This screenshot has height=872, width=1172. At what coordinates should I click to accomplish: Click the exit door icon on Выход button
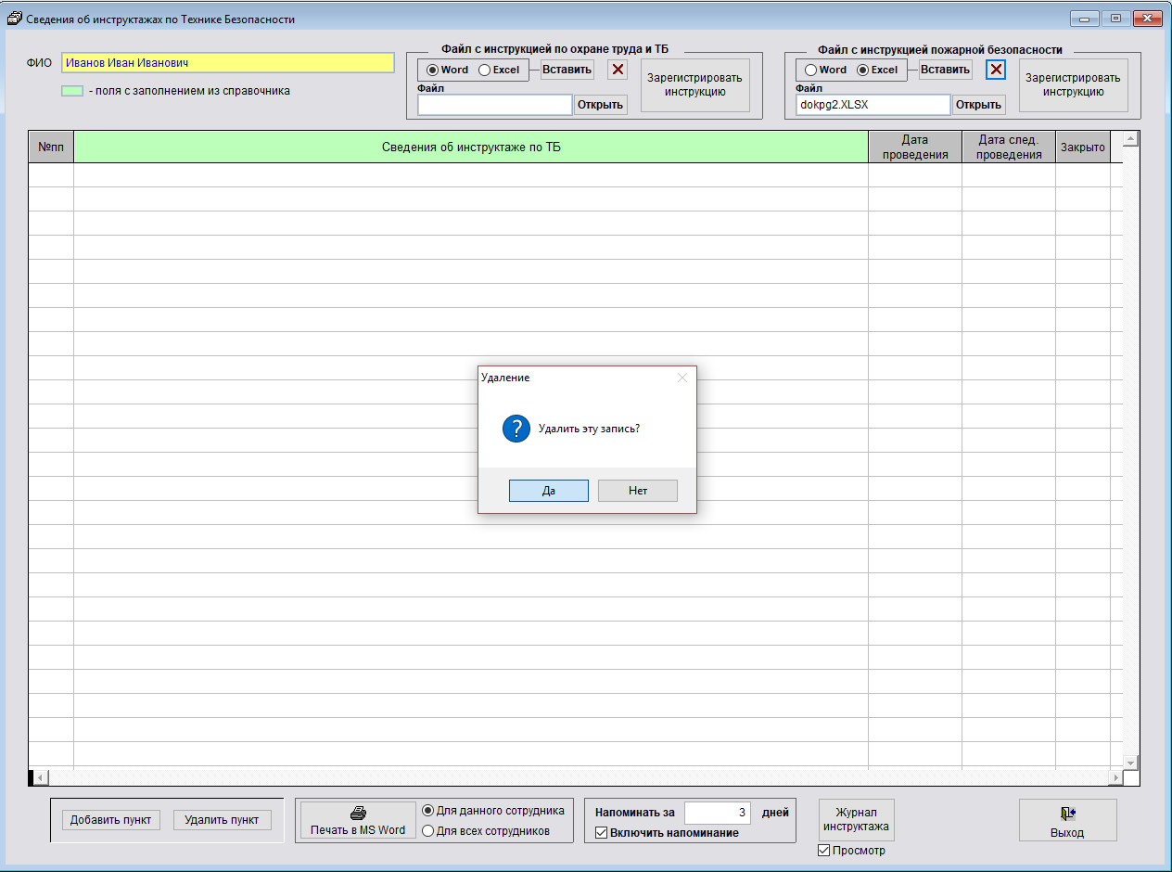pyautogui.click(x=1067, y=814)
